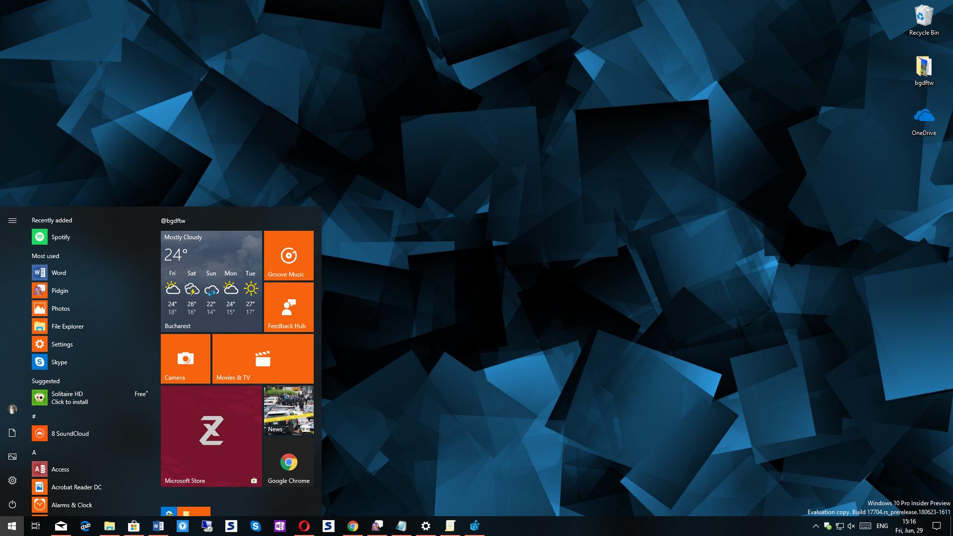
Task: Open the touch keyboard from system tray
Action: (865, 526)
